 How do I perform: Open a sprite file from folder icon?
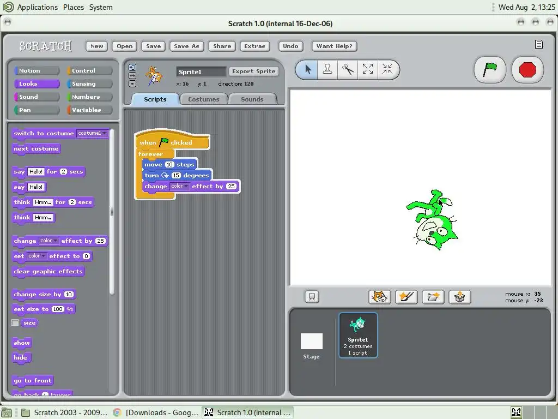(x=433, y=297)
